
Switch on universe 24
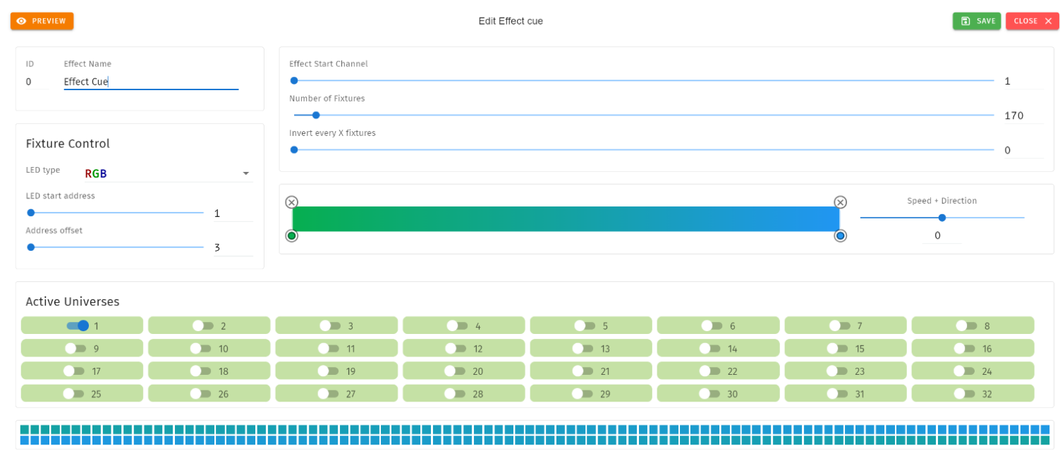[x=964, y=371]
